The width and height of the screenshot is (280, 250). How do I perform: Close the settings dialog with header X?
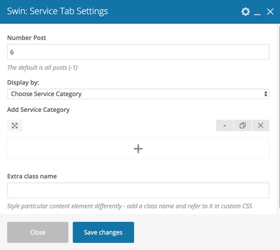click(270, 11)
